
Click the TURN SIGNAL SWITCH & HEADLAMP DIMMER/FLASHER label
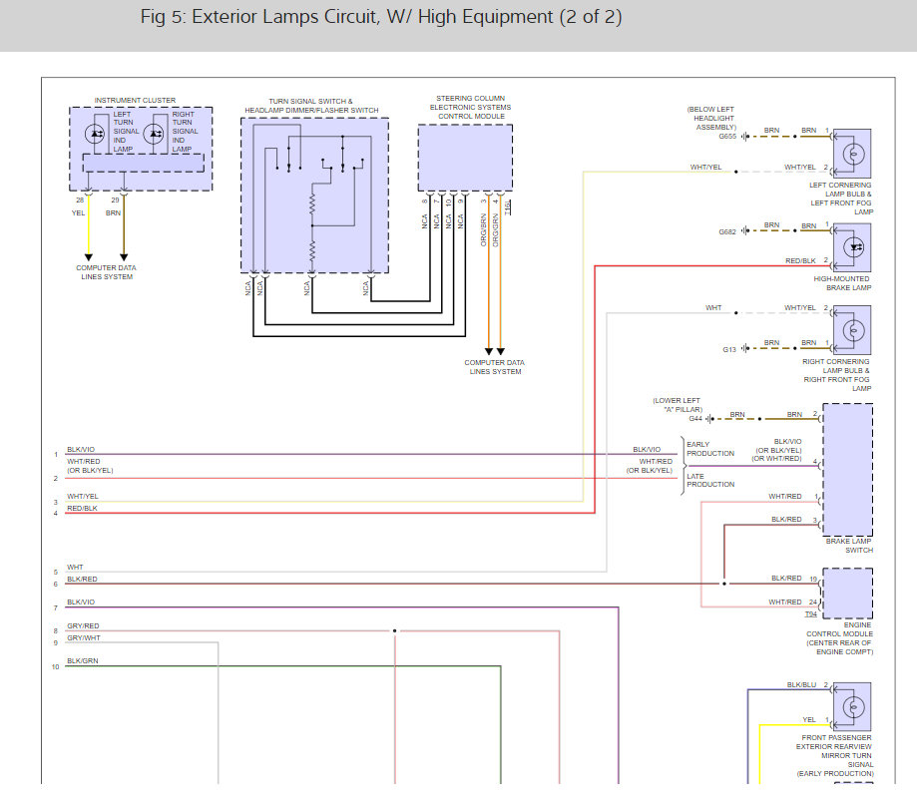tap(311, 106)
